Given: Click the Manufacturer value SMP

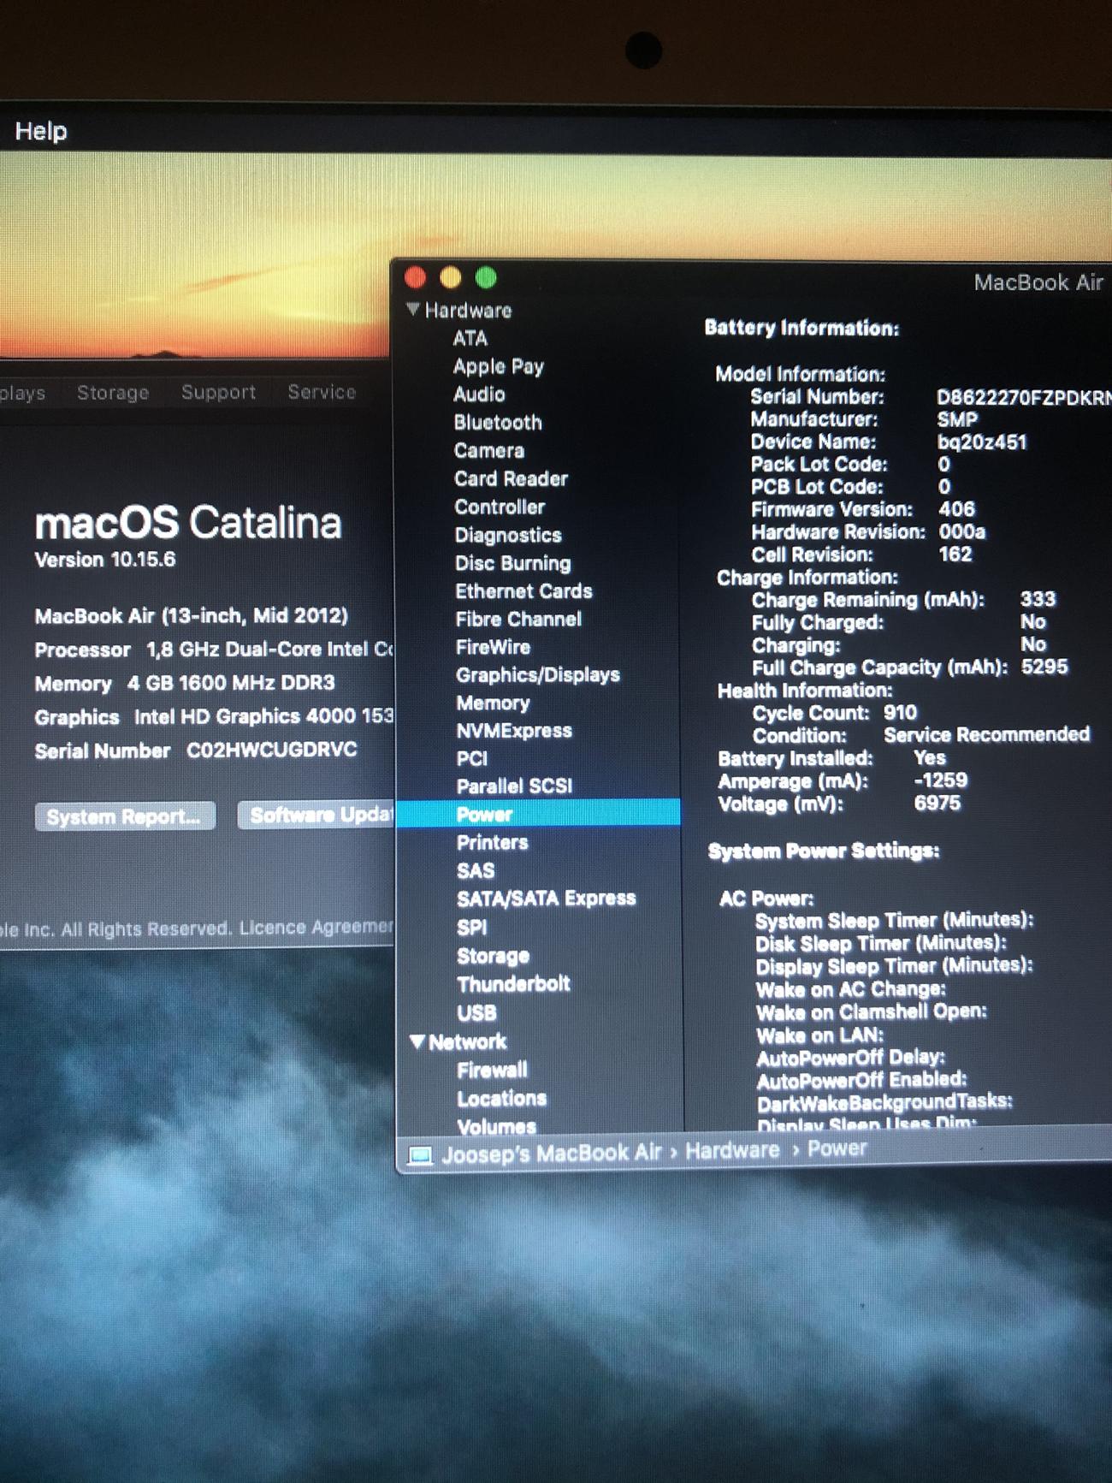Looking at the screenshot, I should pyautogui.click(x=957, y=419).
